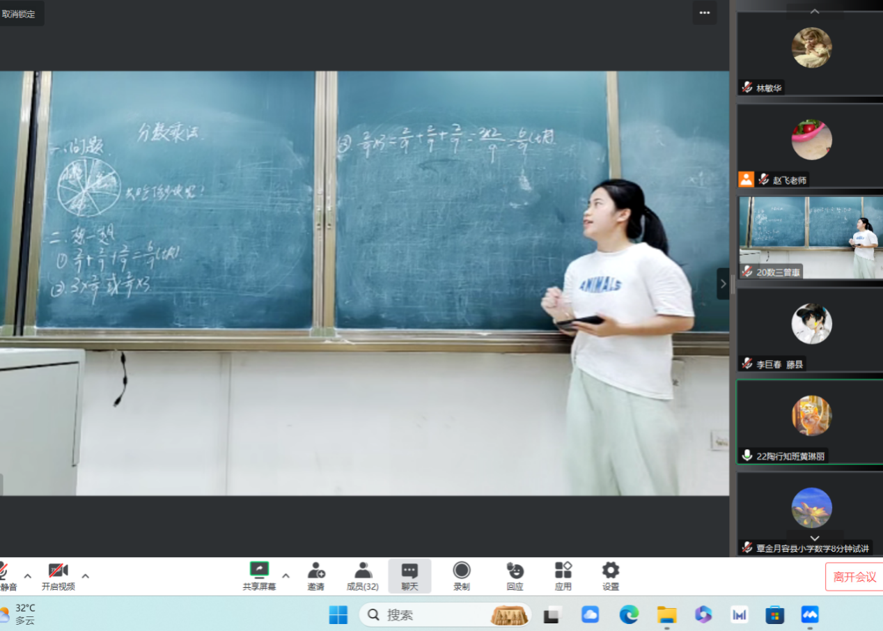
Task: Expand the arrow next to 共享屏幕
Action: coord(286,576)
